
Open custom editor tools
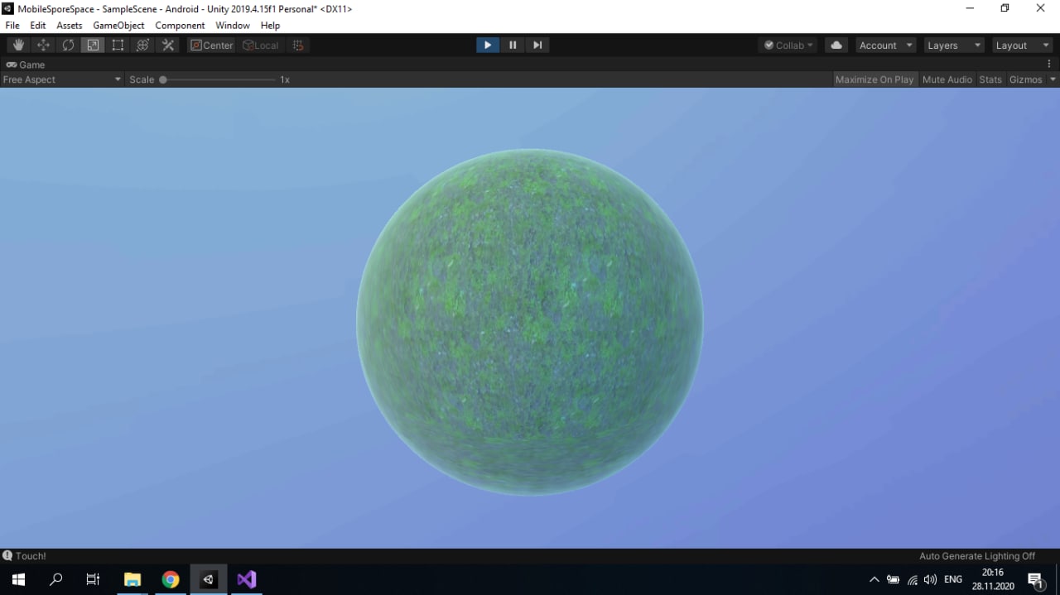(167, 46)
